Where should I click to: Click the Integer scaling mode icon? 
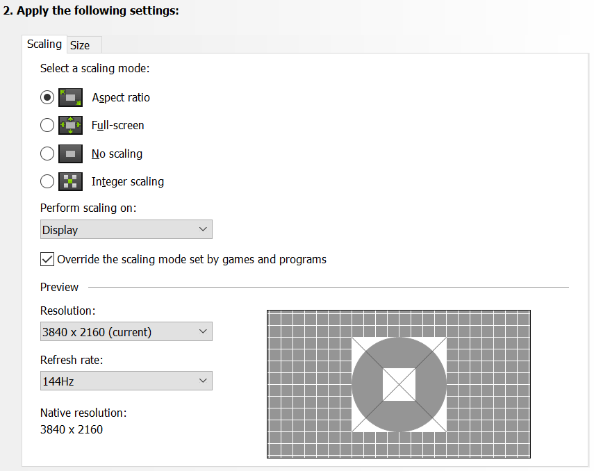[x=70, y=181]
